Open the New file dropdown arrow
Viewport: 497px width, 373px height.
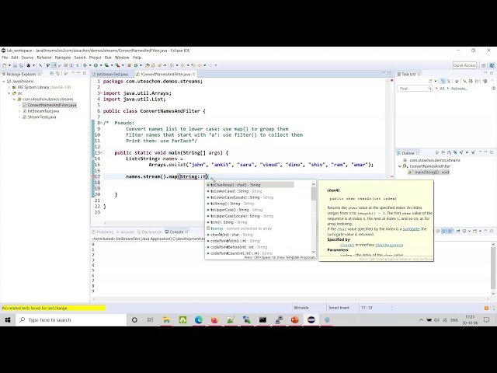click(9, 65)
